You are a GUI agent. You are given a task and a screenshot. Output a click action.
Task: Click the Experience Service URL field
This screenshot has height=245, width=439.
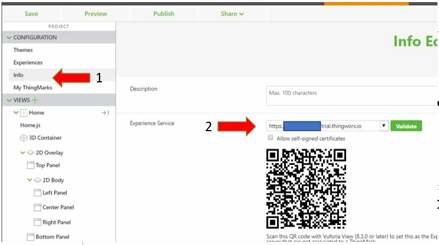pos(323,126)
